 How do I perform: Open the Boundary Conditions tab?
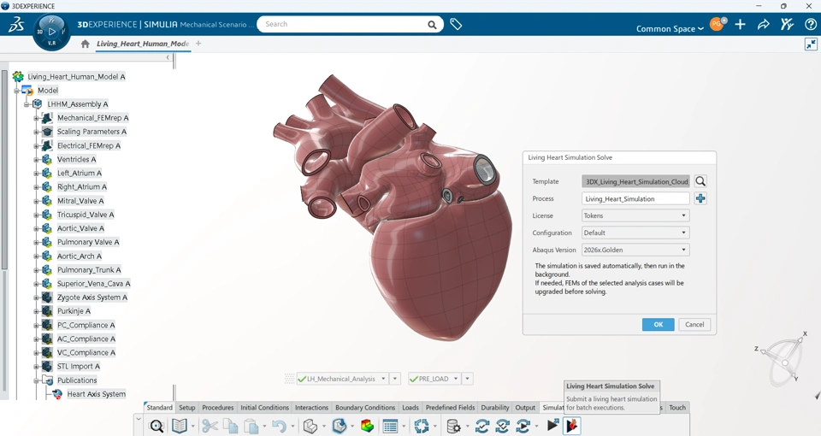pyautogui.click(x=365, y=407)
